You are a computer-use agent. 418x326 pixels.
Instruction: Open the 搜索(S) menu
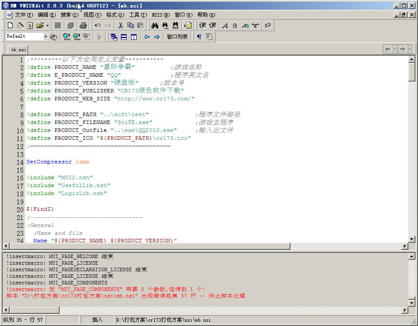click(70, 15)
